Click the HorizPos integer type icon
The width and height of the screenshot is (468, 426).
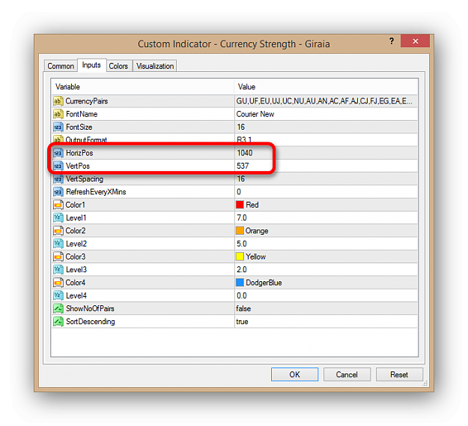pos(58,153)
